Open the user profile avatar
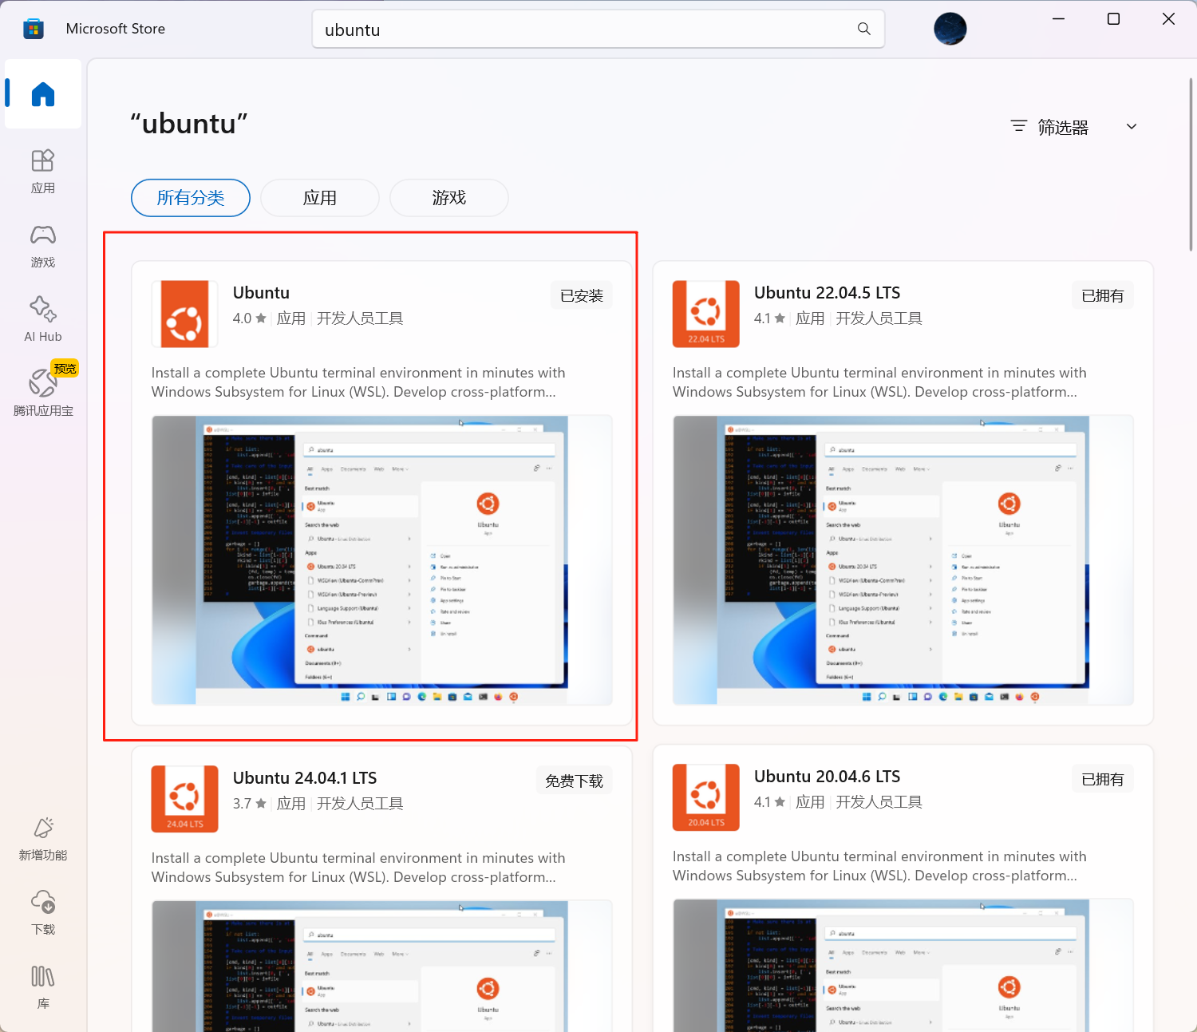Viewport: 1197px width, 1032px height. click(x=950, y=29)
